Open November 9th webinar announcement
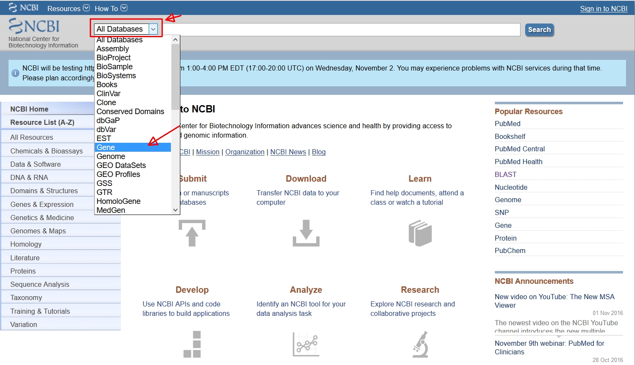635x365 pixels. click(550, 347)
